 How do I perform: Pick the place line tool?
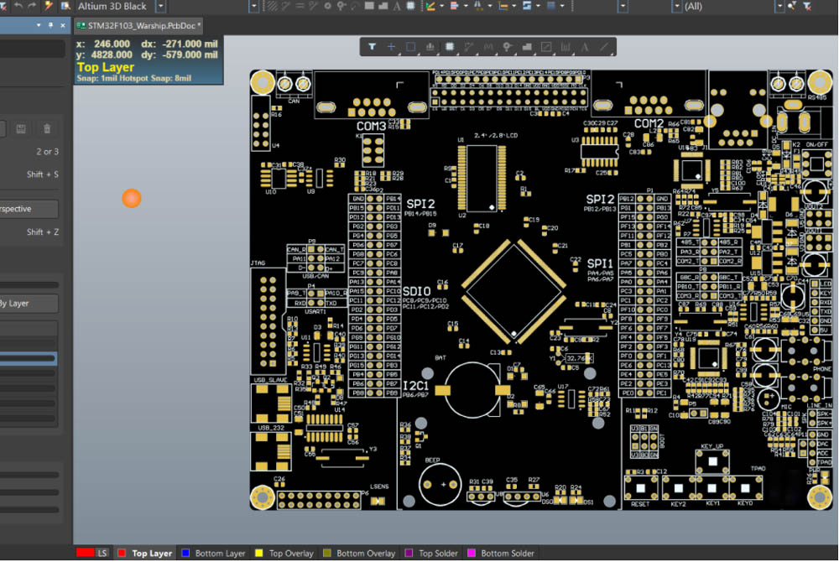click(604, 47)
